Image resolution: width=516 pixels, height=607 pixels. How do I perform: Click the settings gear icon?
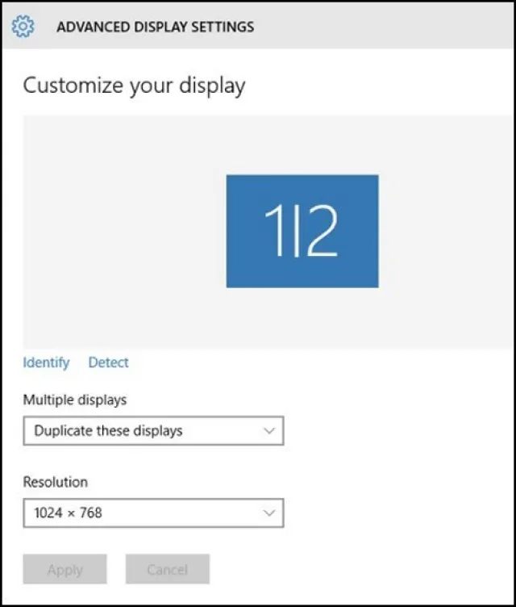pos(23,27)
